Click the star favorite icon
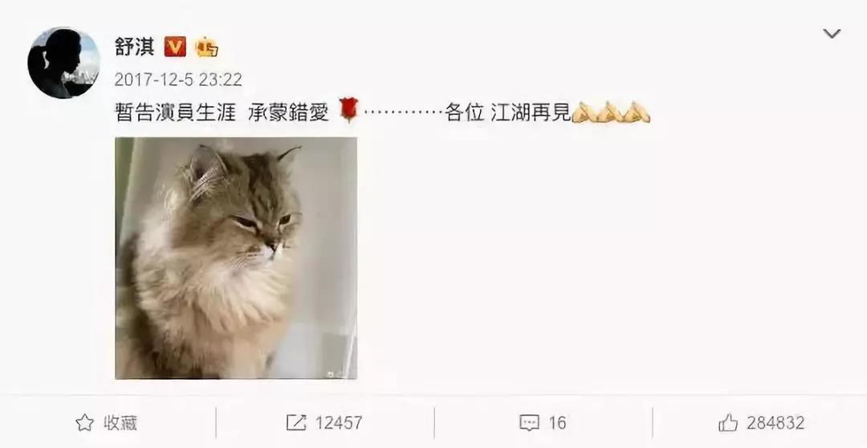The width and height of the screenshot is (867, 448). pyautogui.click(x=84, y=423)
